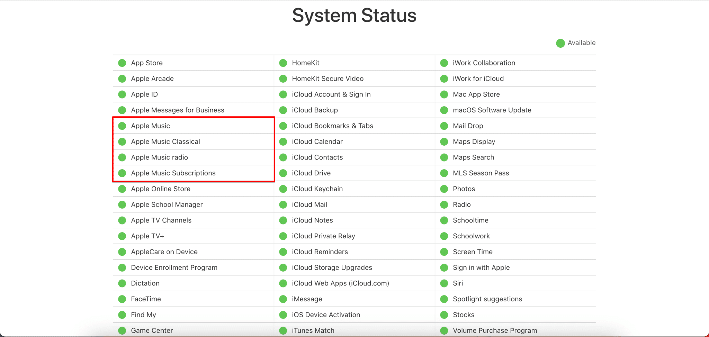Image resolution: width=709 pixels, height=337 pixels.
Task: Click the green dot beside iTunes Match
Action: pyautogui.click(x=283, y=330)
